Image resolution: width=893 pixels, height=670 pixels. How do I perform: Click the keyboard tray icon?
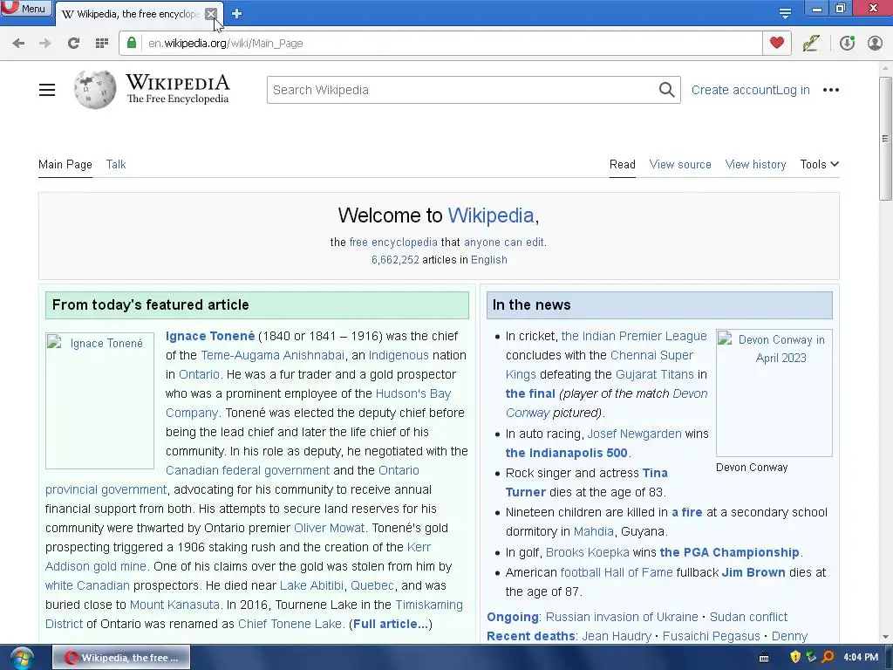click(764, 658)
